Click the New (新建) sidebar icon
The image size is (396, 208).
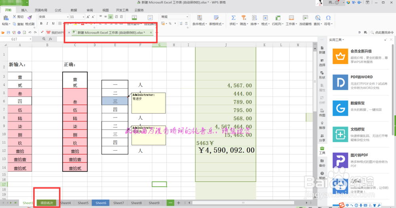coord(322,50)
